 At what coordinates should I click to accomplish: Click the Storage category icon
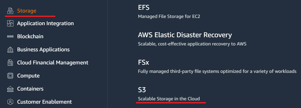10,11
